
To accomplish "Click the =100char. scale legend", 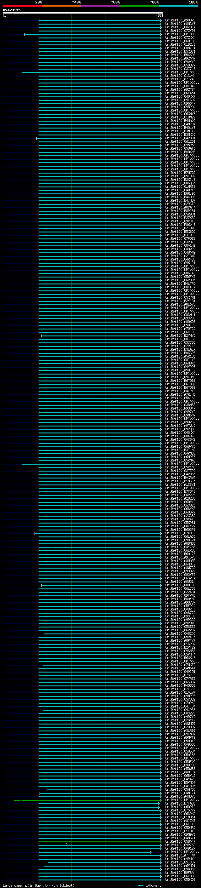I will pyautogui.click(x=149, y=885).
